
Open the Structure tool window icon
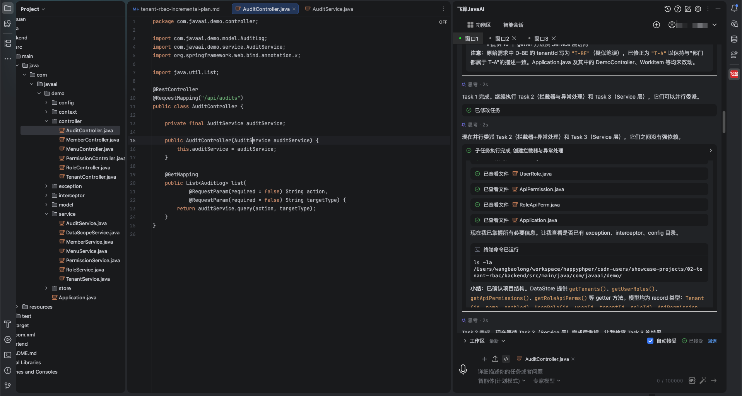click(8, 43)
